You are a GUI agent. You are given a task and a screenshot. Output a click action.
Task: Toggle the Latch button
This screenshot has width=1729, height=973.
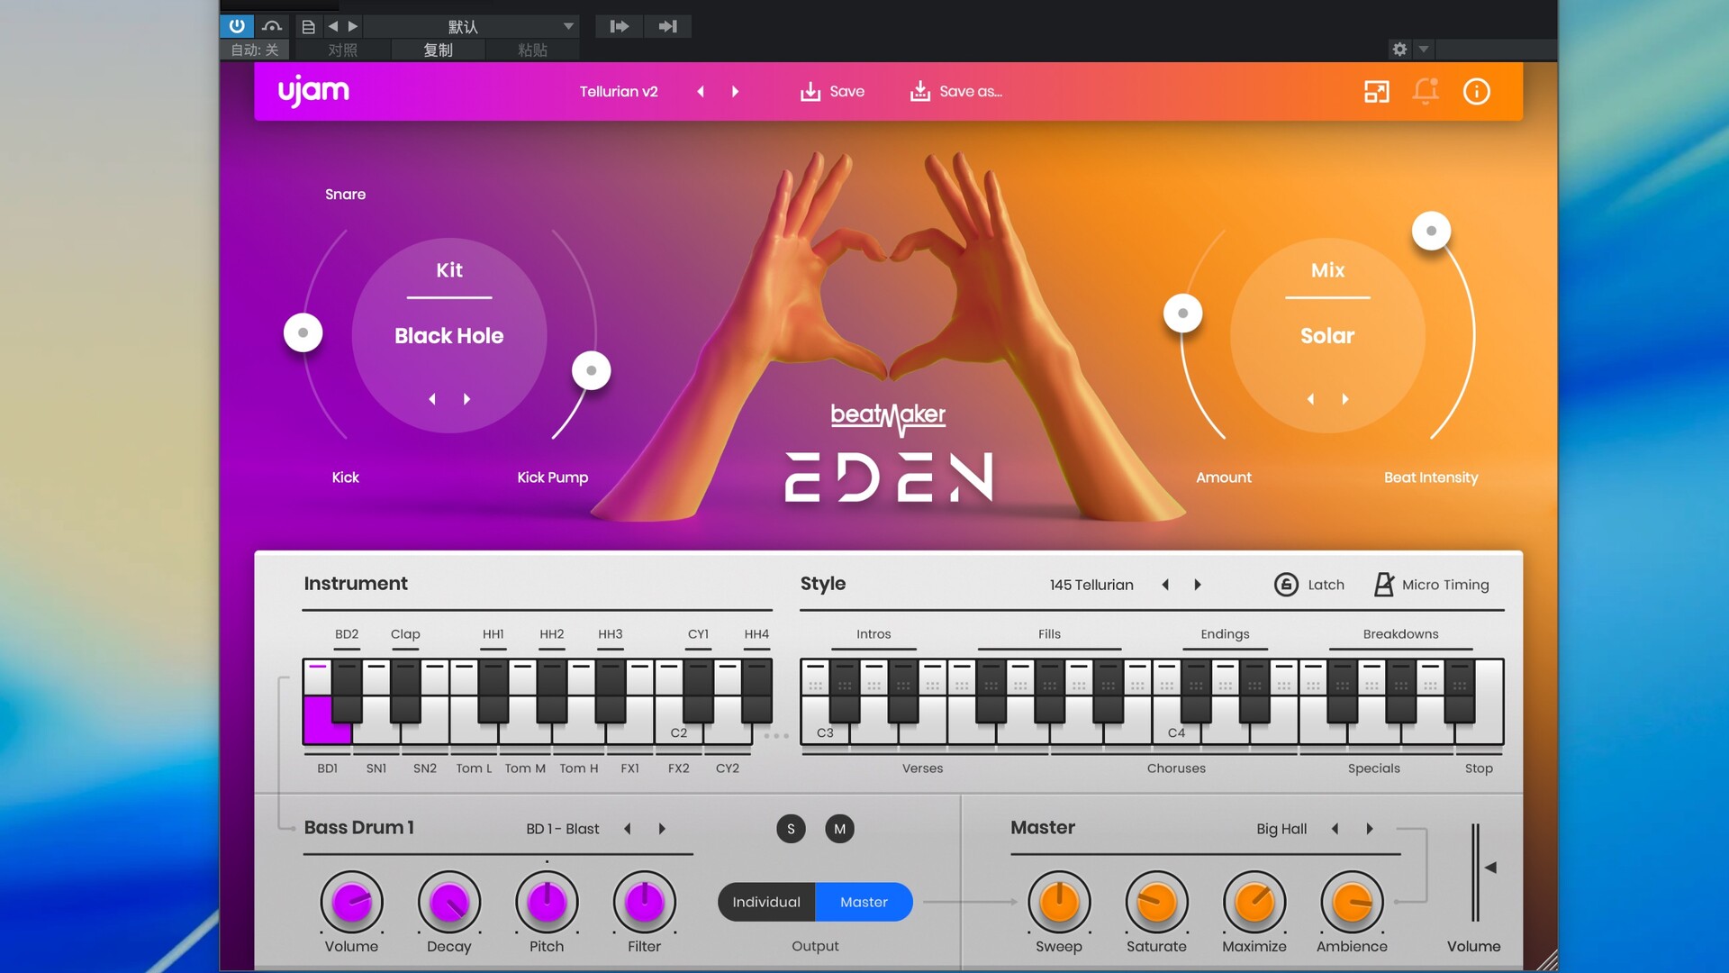click(x=1309, y=585)
